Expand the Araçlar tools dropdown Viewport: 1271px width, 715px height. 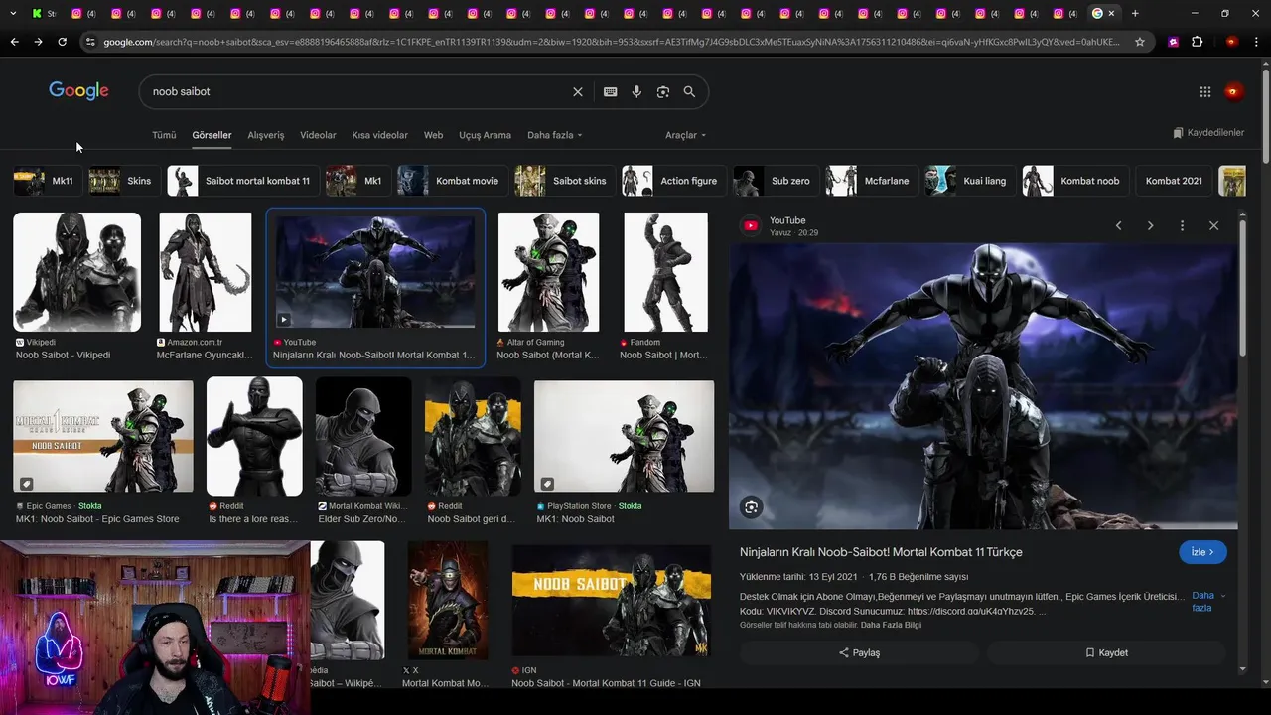(x=686, y=135)
